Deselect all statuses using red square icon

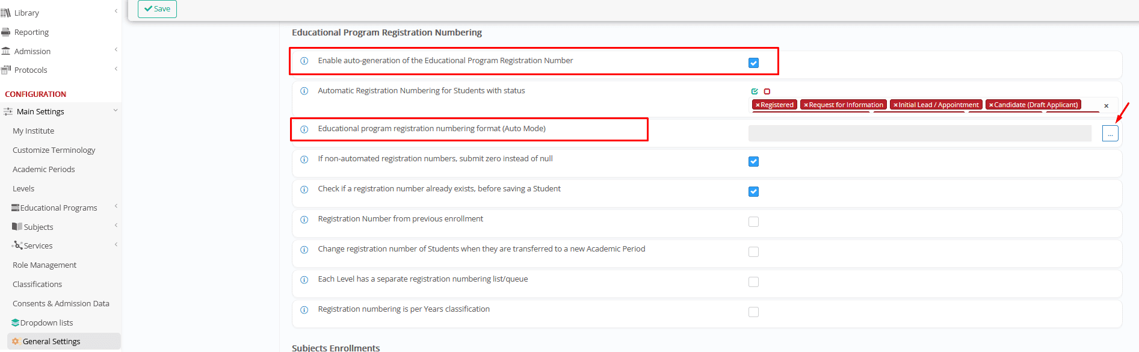tap(767, 91)
